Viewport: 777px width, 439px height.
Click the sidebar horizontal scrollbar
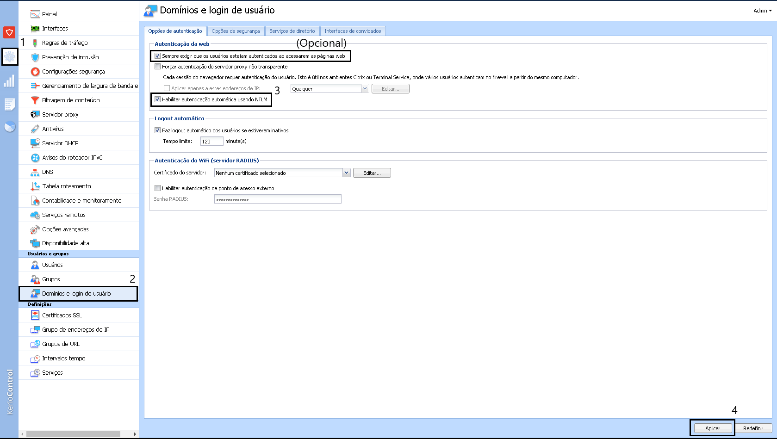click(x=73, y=434)
